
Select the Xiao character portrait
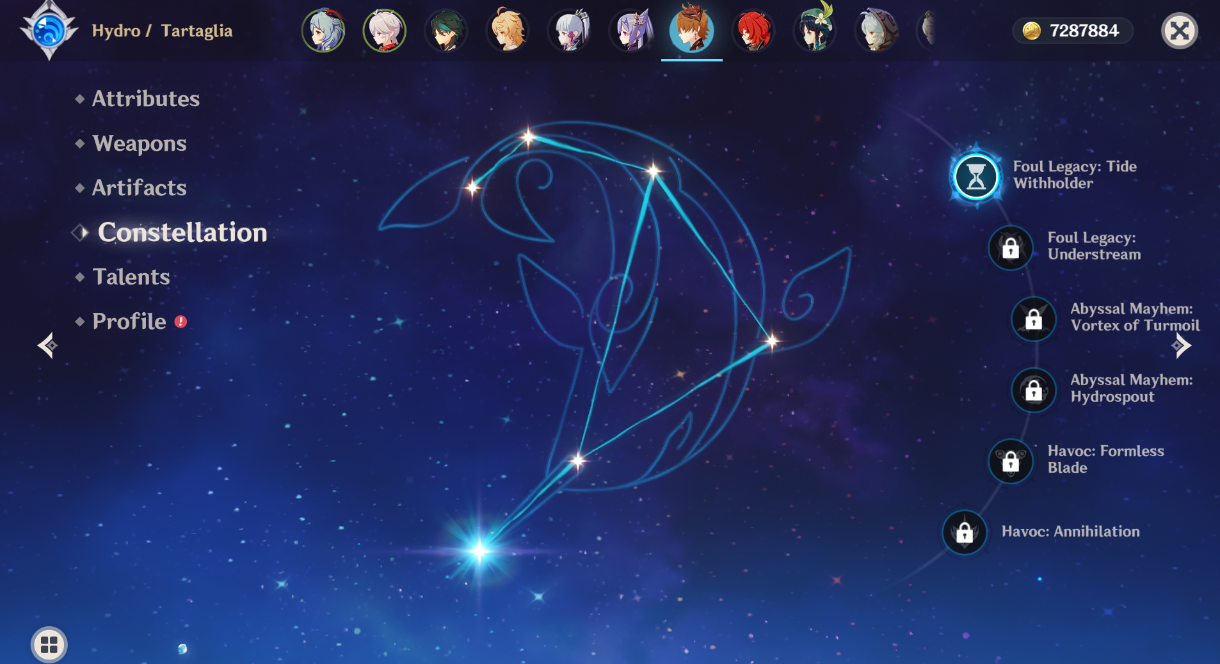tap(446, 30)
